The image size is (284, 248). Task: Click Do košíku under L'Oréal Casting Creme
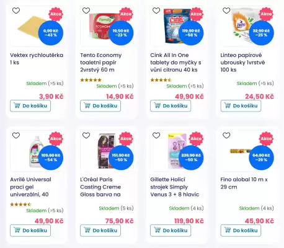coord(100,231)
